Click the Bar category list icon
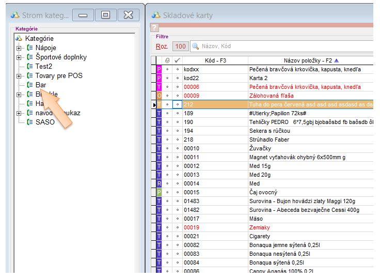 30,85
